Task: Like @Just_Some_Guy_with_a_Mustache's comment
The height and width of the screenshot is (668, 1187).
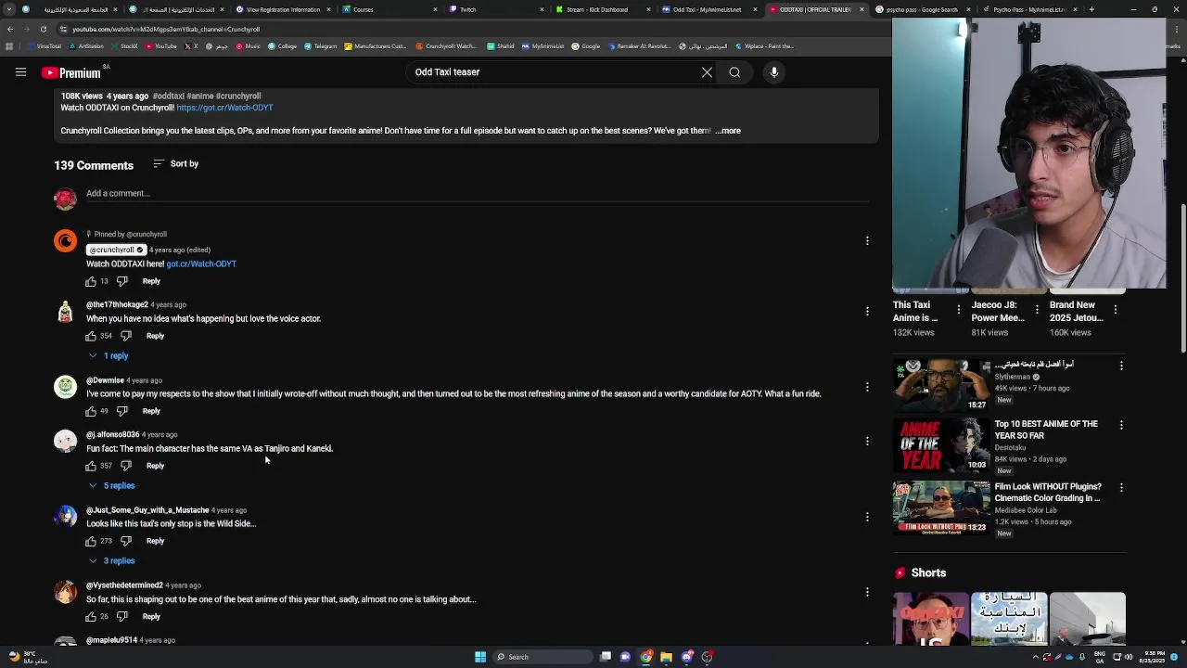Action: pyautogui.click(x=91, y=541)
